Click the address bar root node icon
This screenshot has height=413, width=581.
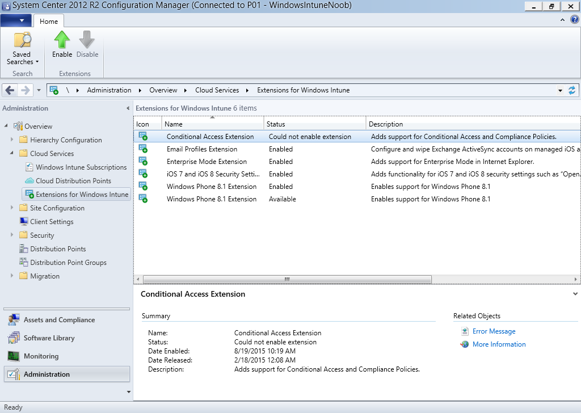(x=54, y=90)
